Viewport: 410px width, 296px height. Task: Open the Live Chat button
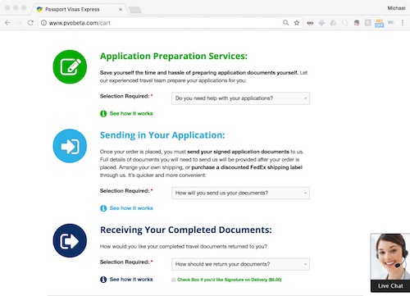(390, 286)
